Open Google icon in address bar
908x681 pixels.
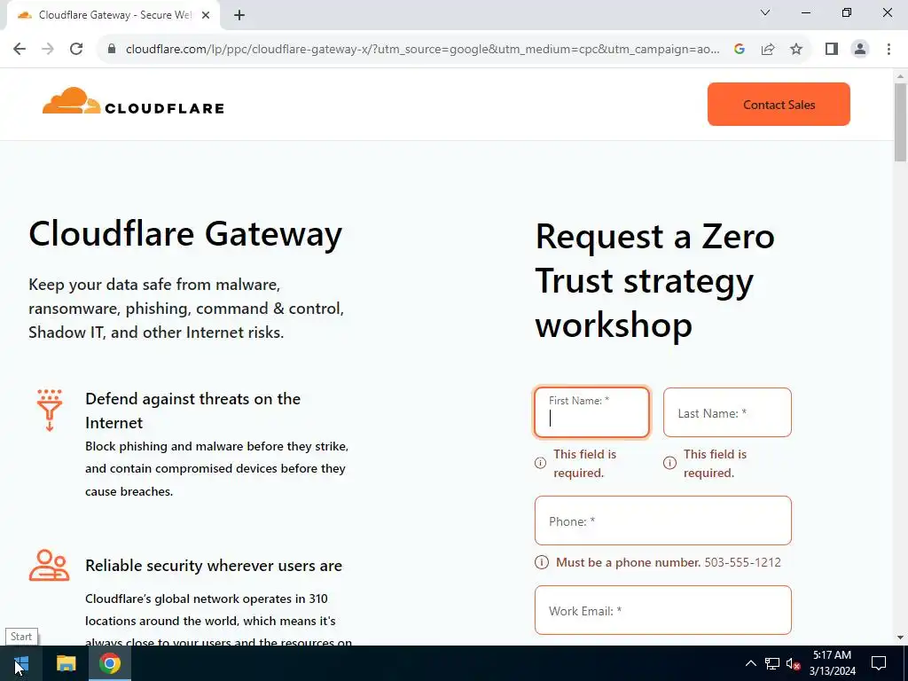[x=739, y=50]
